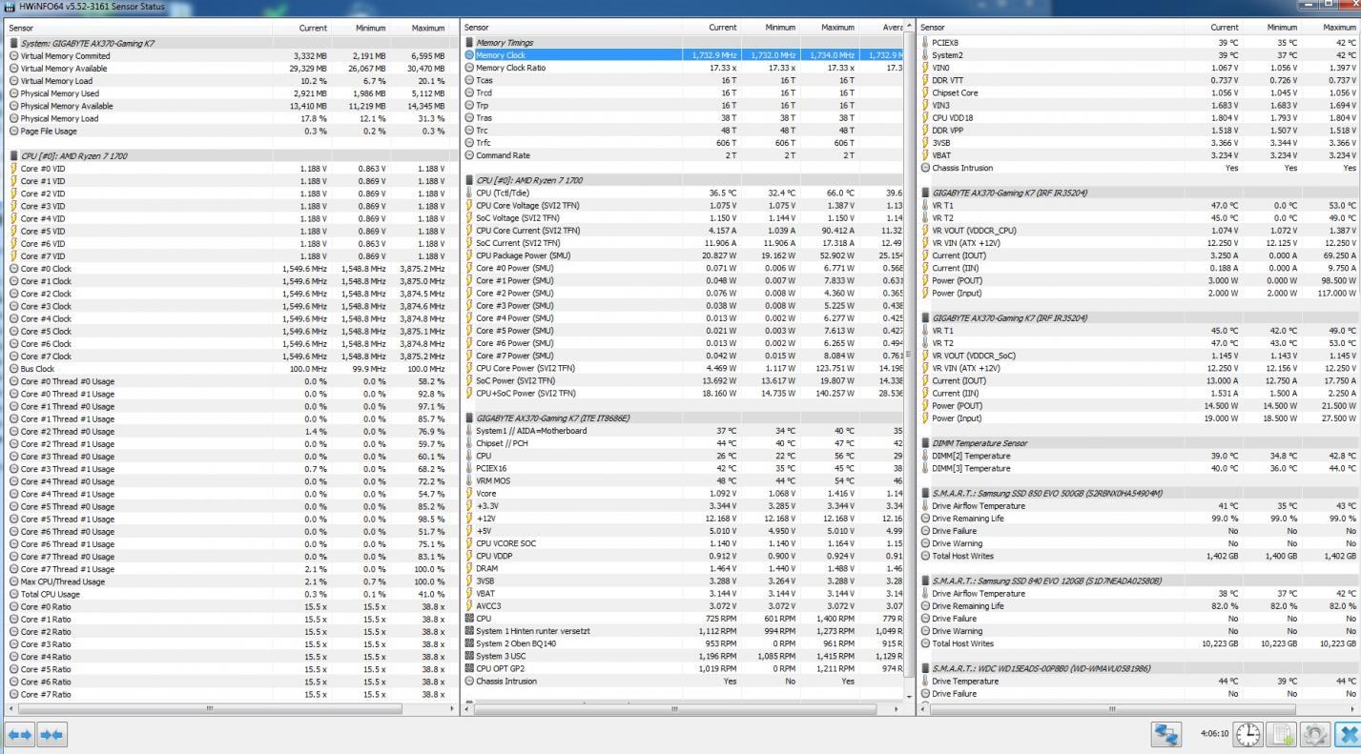Click the expand sensor columns arrows button

pyautogui.click(x=20, y=734)
